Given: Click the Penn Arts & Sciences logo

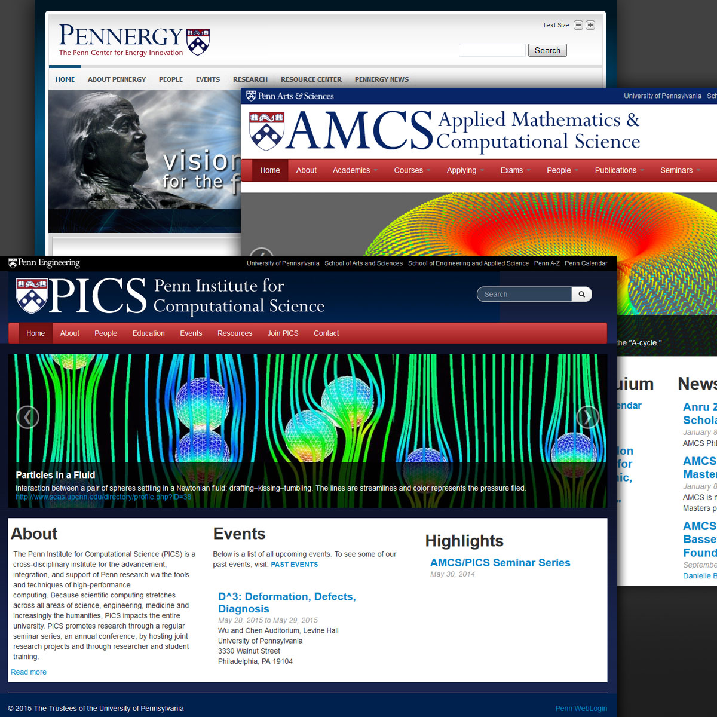Looking at the screenshot, I should click(x=290, y=96).
